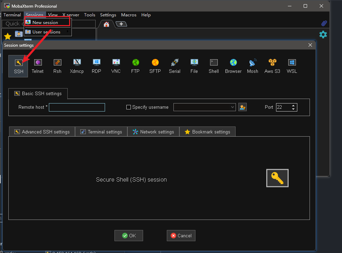
Task: Open the Macros menu
Action: [x=129, y=15]
